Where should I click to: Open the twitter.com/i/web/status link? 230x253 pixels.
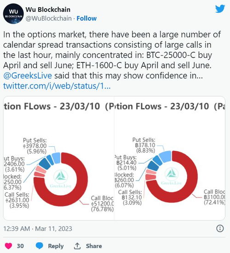coord(57,86)
